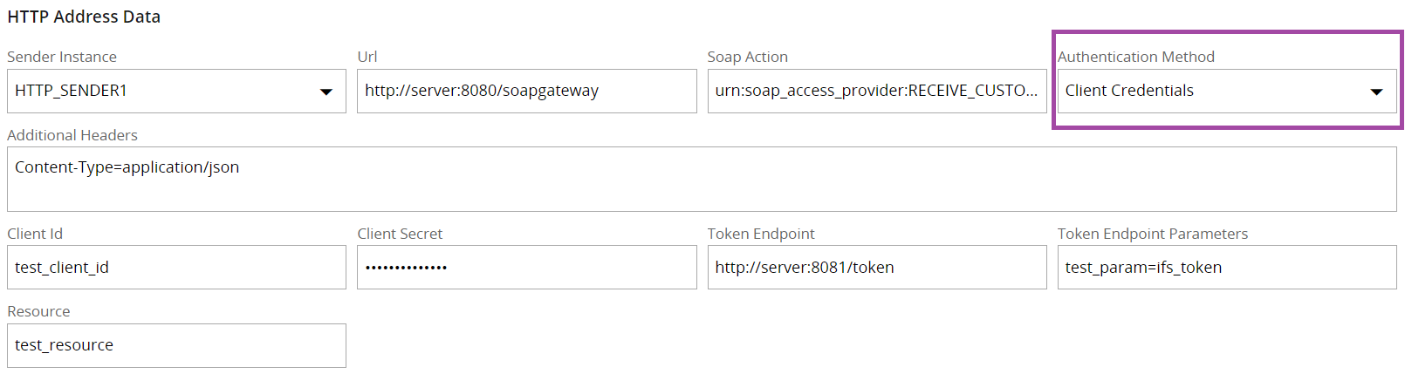This screenshot has height=374, width=1405.
Task: Click the Sender Instance dropdown arrow
Action: (x=326, y=92)
